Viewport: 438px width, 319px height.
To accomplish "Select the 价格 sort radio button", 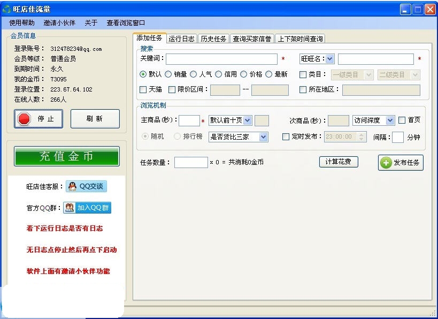I will pyautogui.click(x=243, y=74).
